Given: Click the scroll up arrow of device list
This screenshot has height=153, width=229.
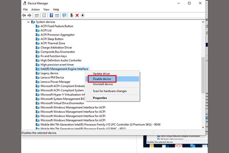Looking at the screenshot, I should click(x=203, y=22).
